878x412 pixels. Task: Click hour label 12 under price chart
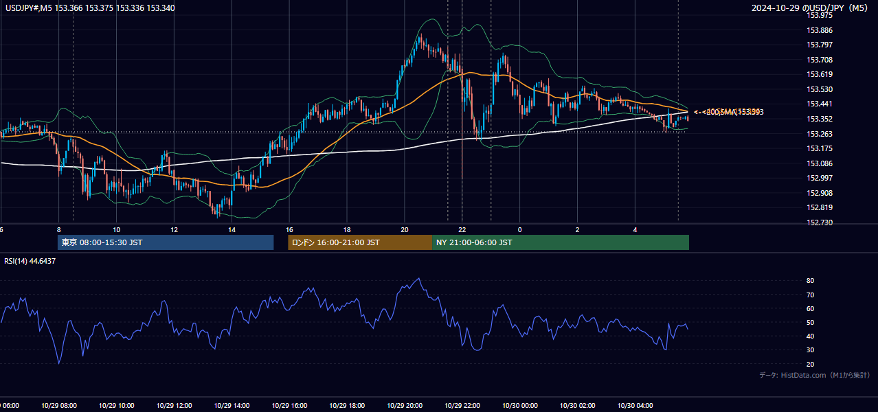pos(174,229)
